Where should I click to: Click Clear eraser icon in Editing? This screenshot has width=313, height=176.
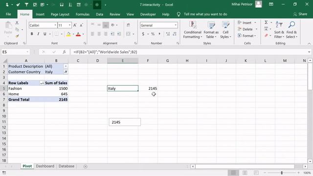pos(266,36)
